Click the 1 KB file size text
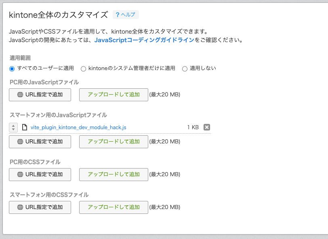Image resolution: width=328 pixels, height=239 pixels. [193, 127]
